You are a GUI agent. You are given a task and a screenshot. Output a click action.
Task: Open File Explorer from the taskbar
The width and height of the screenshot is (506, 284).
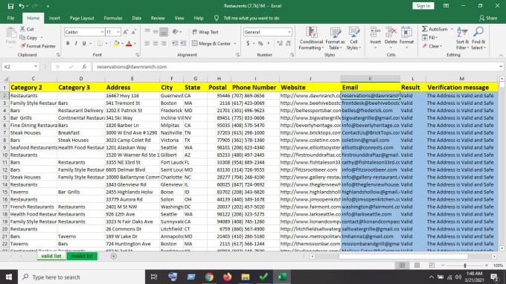click(246, 277)
